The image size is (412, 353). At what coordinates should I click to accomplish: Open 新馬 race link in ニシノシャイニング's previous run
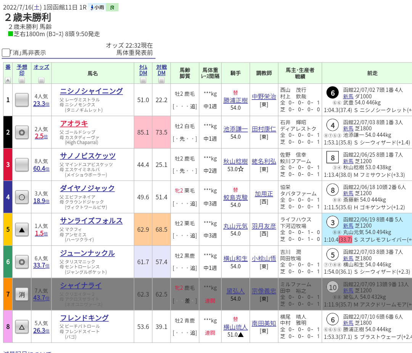(348, 96)
